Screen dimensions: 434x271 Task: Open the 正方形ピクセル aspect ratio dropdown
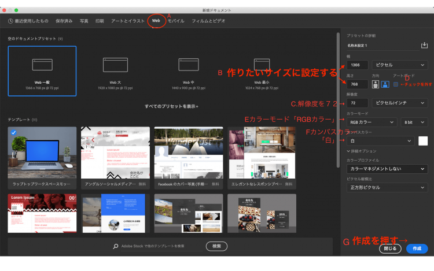387,188
